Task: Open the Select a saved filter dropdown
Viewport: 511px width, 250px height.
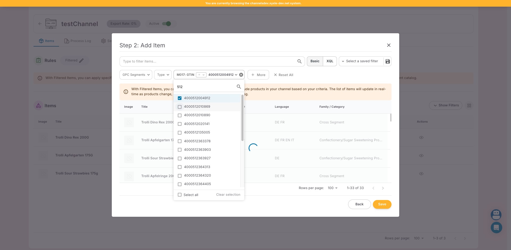Action: point(361,61)
